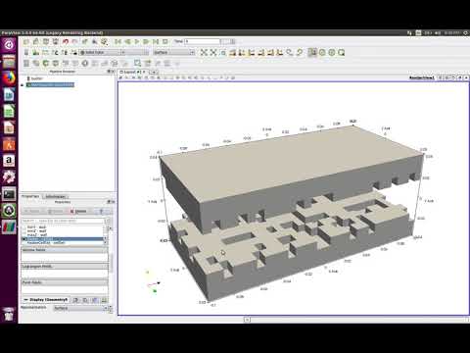Click the Delete button in Properties panel
Screen dimensions: 470x353
[x=78, y=212]
